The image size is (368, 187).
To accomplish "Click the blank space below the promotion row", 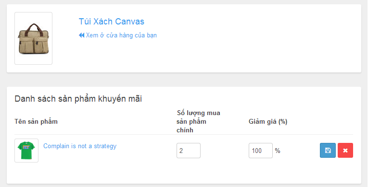I will coord(183,173).
